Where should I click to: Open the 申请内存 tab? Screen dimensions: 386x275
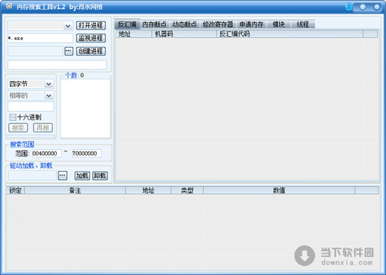click(252, 24)
